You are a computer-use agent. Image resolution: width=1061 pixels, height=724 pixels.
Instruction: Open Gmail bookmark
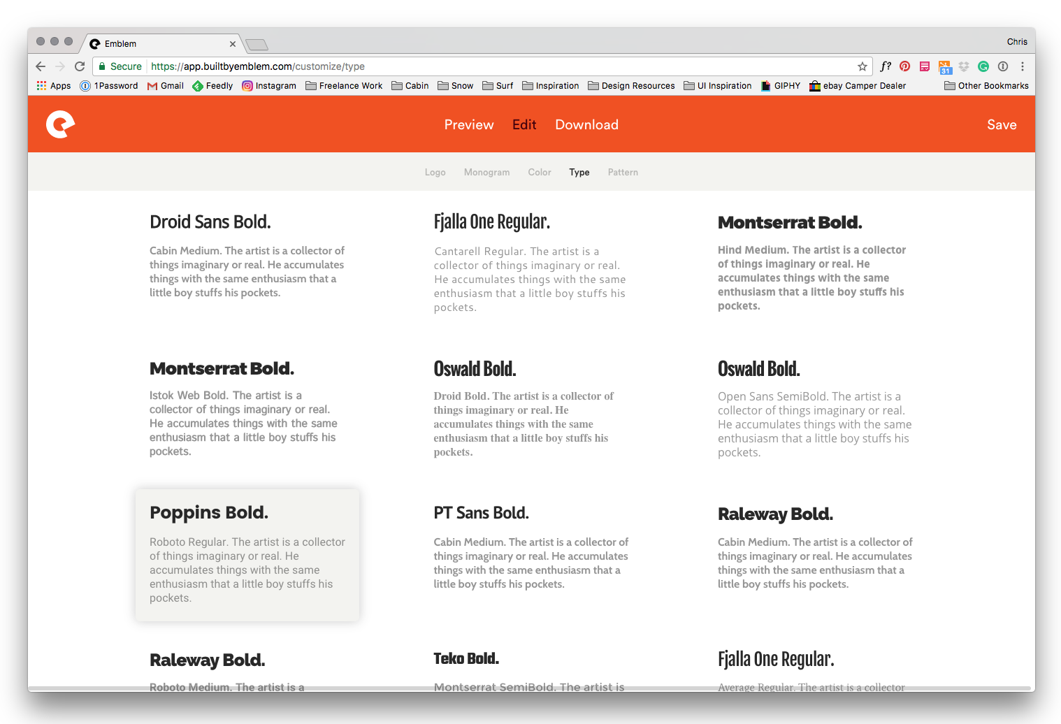click(x=166, y=86)
